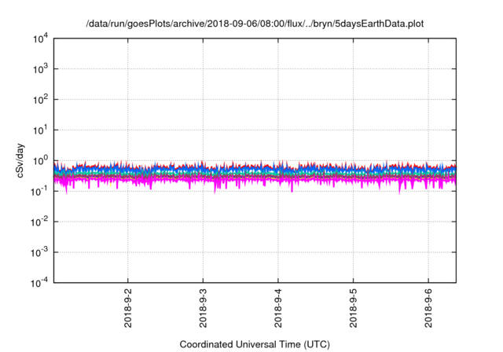Click the 10^2 y-axis tick label
This screenshot has height=352, width=503.
point(40,100)
